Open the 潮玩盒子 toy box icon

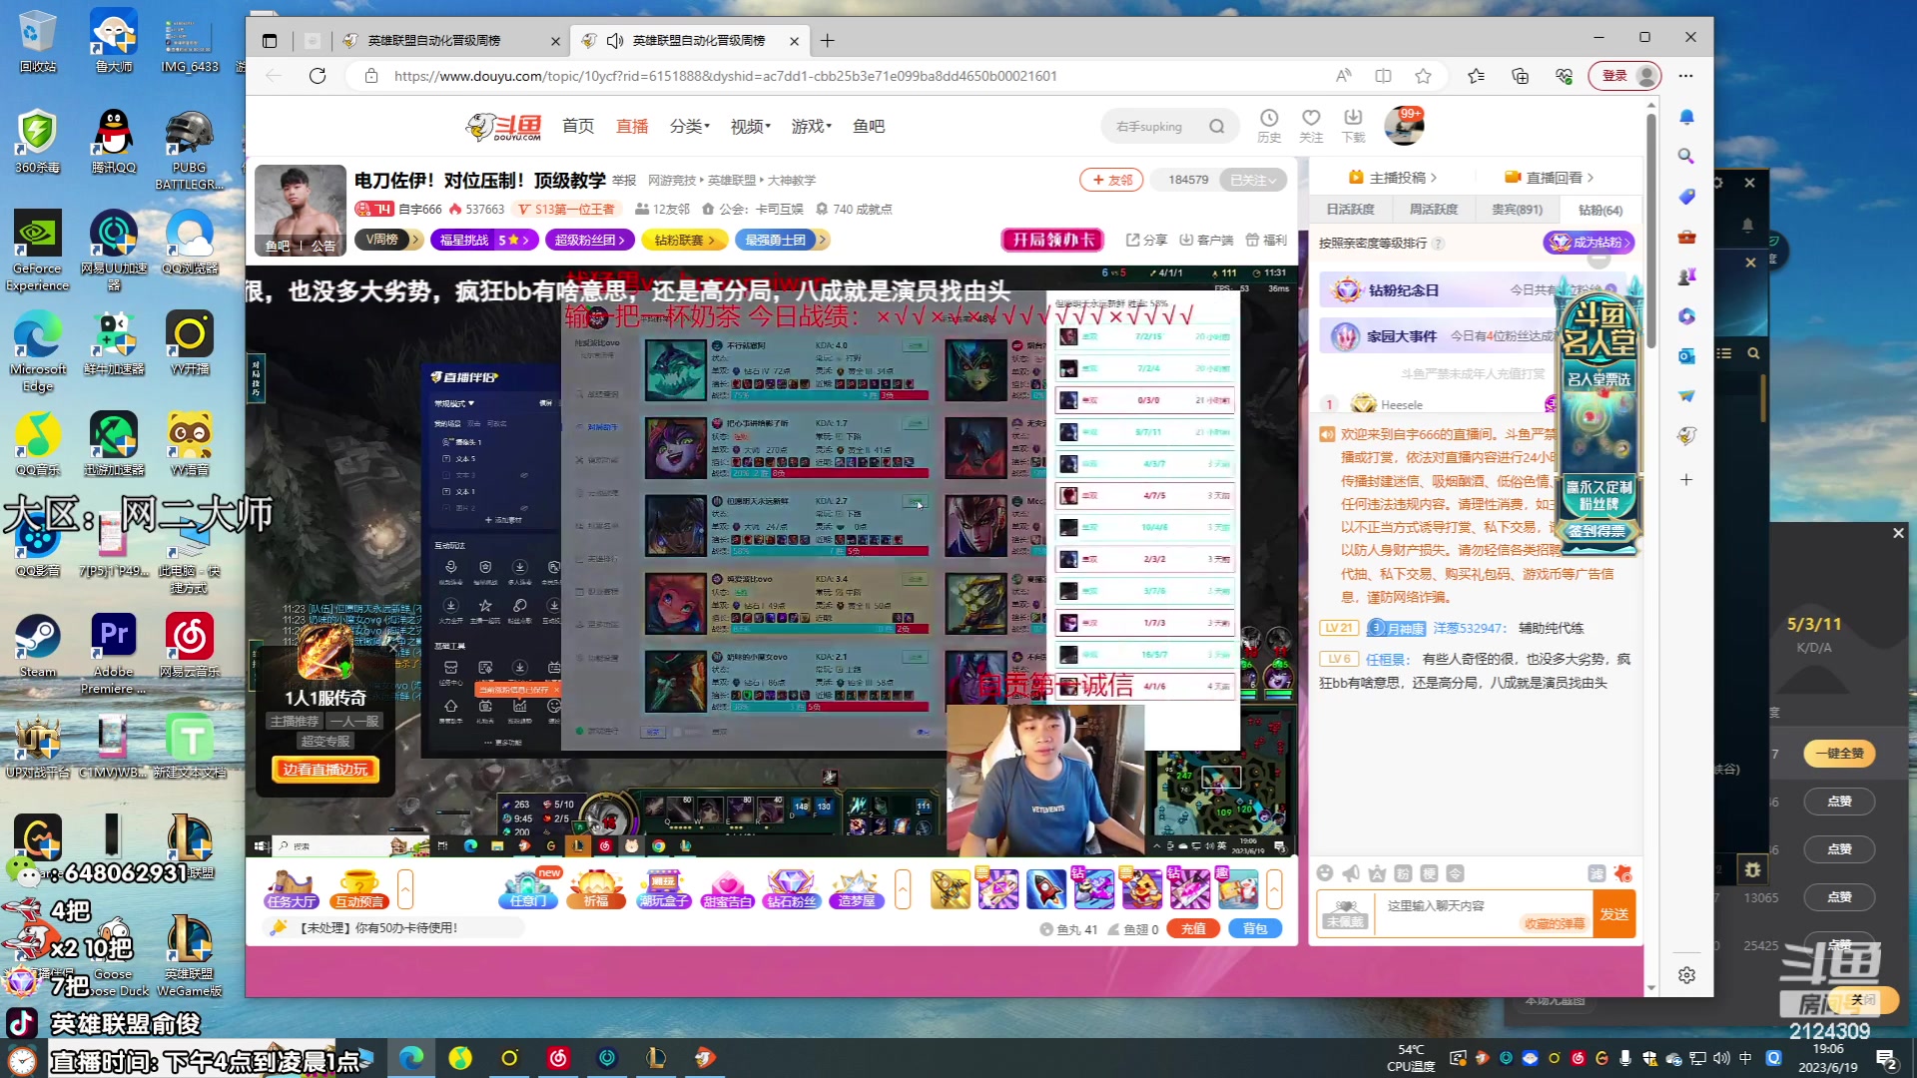pyautogui.click(x=664, y=888)
